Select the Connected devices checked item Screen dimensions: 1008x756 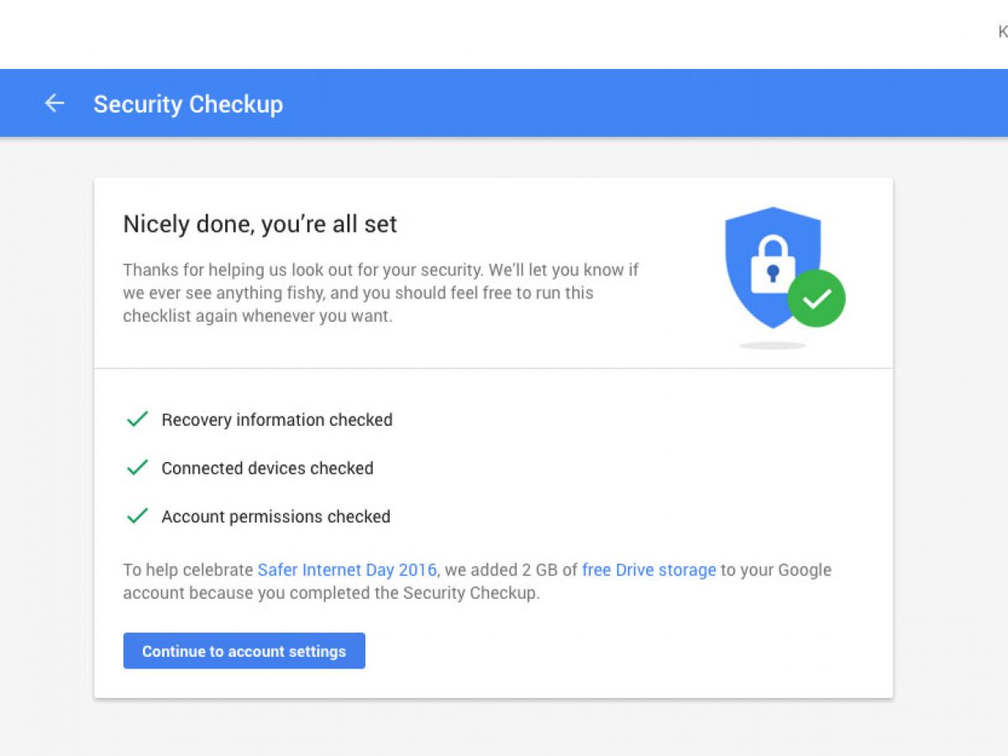click(267, 468)
